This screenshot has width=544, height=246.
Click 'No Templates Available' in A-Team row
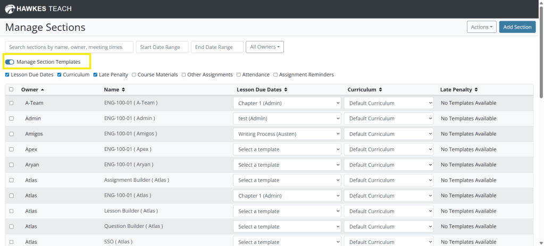[468, 103]
